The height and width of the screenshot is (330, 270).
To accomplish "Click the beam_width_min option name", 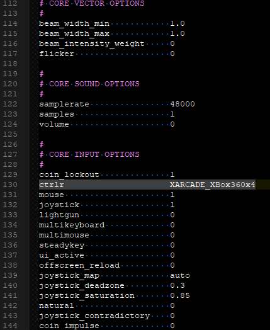I will (x=74, y=23).
